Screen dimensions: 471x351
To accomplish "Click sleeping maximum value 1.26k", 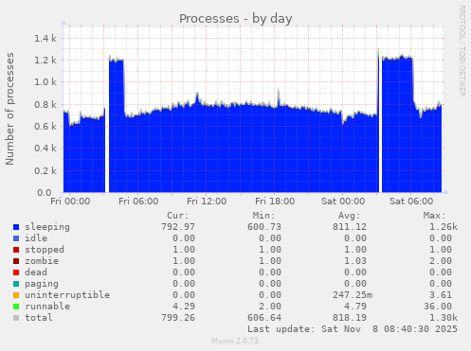I will pos(444,227).
